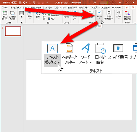Click the 日付と時刻 calendar icon
This screenshot has width=137, height=132.
pos(100,48)
